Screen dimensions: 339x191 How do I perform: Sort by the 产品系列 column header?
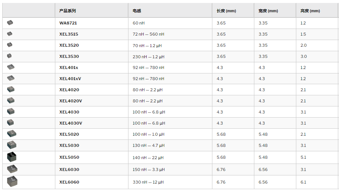click(68, 11)
